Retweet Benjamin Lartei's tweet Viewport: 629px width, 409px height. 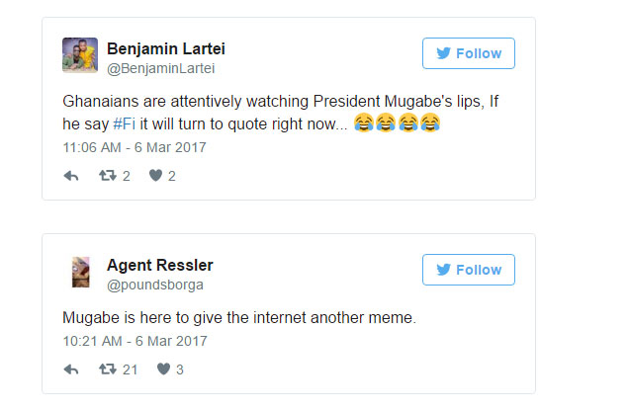(107, 176)
